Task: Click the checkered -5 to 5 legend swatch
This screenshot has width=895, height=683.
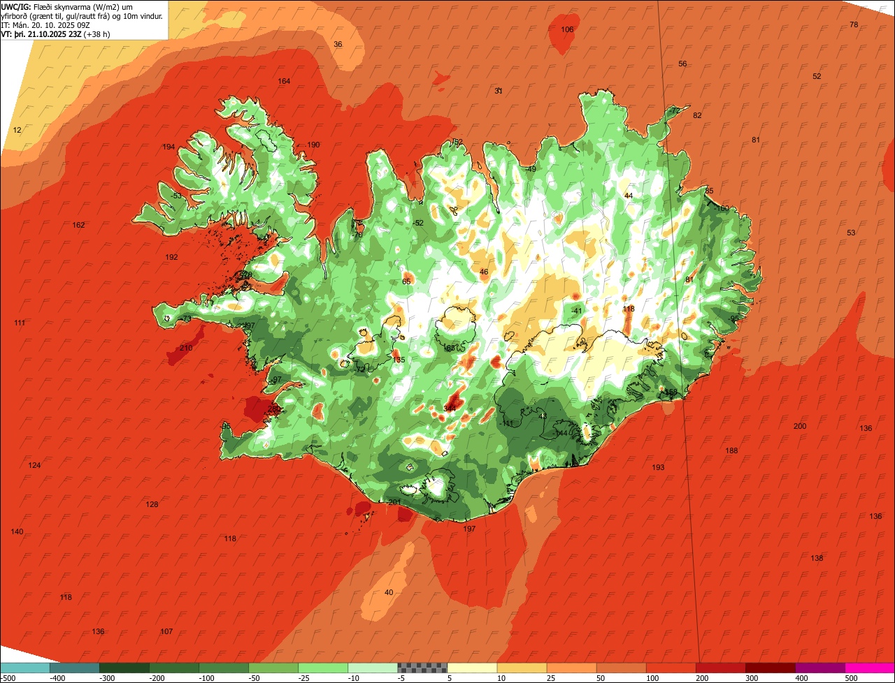Action: pyautogui.click(x=422, y=667)
